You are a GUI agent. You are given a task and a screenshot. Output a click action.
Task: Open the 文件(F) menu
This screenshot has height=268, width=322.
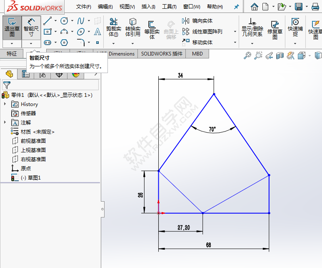(x=84, y=7)
